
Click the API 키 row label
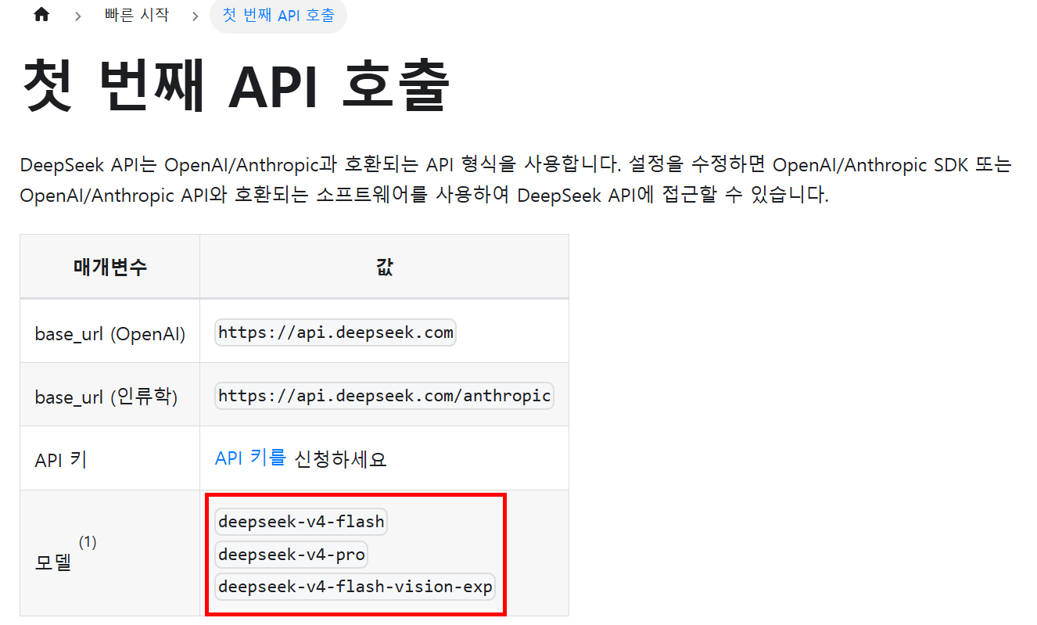pos(61,460)
